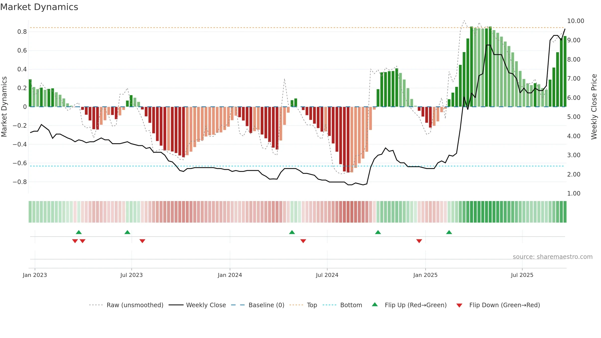The image size is (601, 338).
Task: Click the −0.4 tick on left axis
Action: 20,144
